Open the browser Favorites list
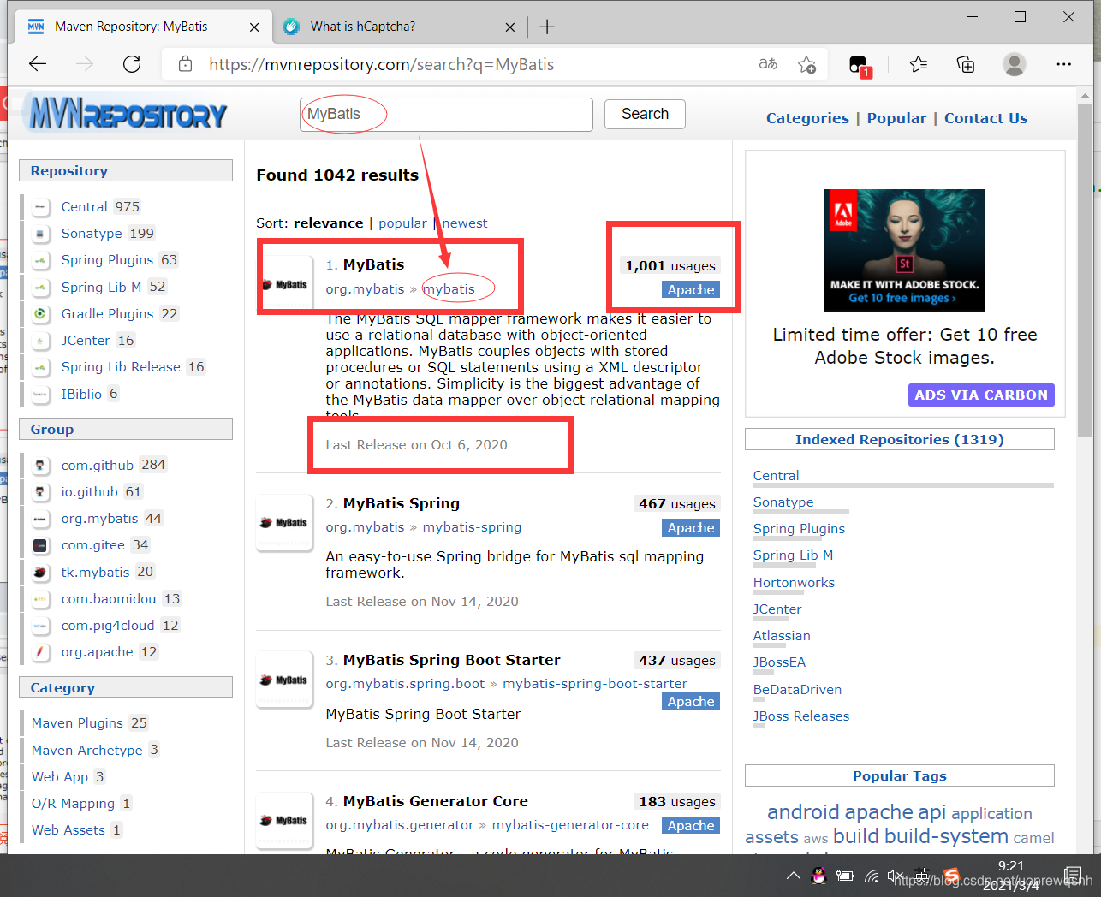The image size is (1101, 897). point(919,64)
